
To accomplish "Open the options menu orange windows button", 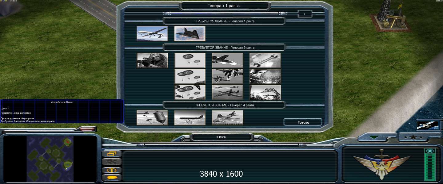I will point(112,154).
